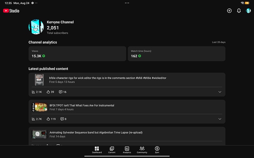Switch to the Earn tab

(x=157, y=150)
